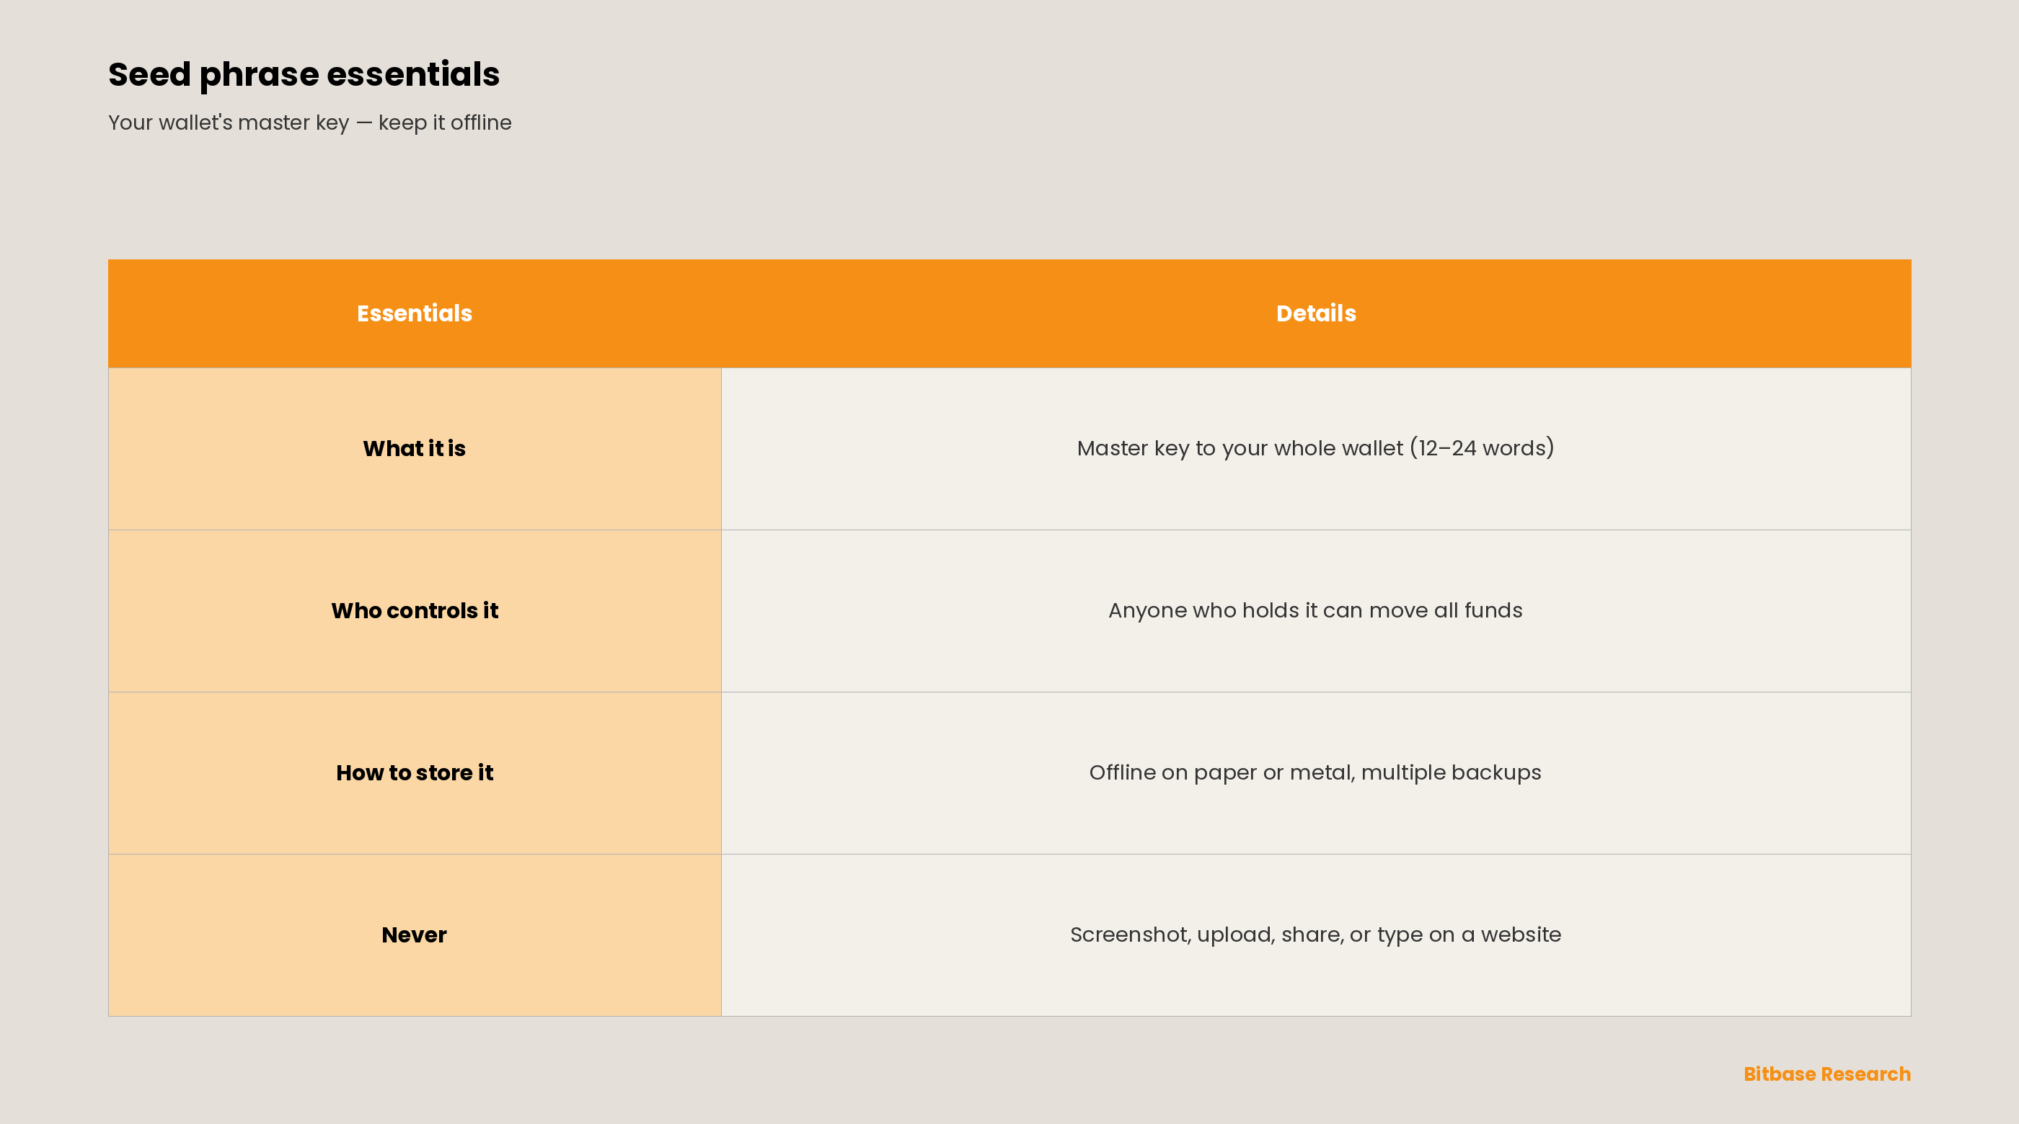Image resolution: width=2019 pixels, height=1124 pixels.
Task: Click the '(12–24 words)' parenthetical text
Action: click(x=1482, y=448)
